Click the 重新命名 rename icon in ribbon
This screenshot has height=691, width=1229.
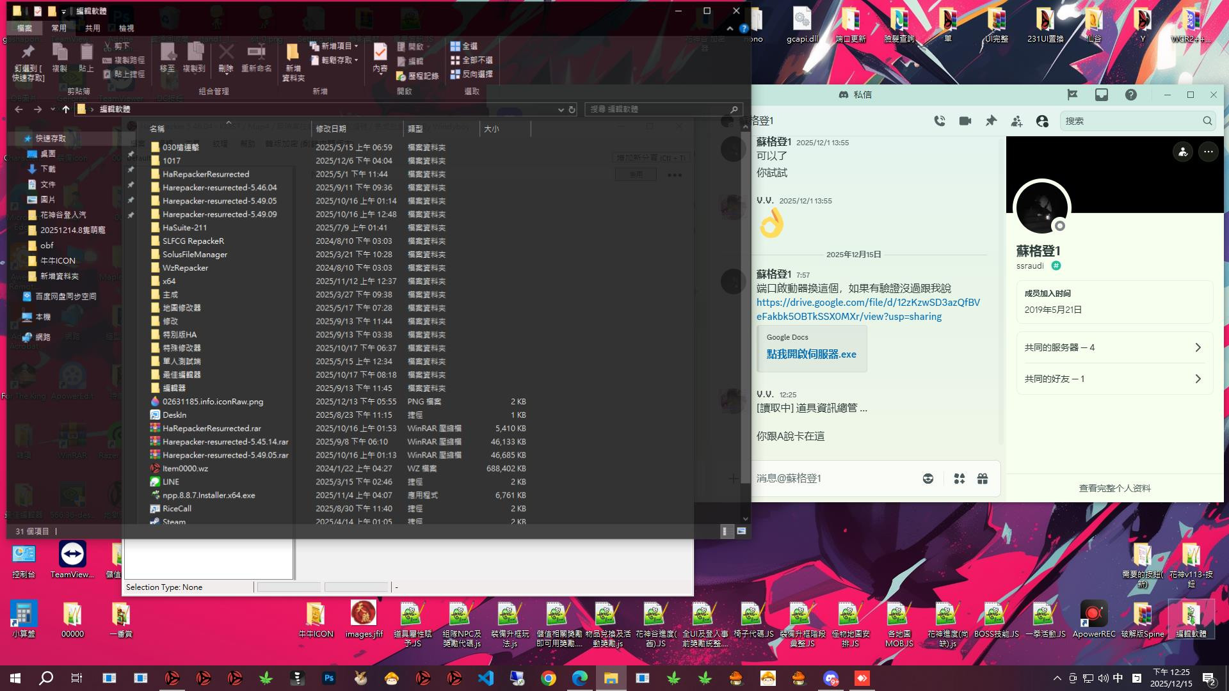(x=256, y=58)
